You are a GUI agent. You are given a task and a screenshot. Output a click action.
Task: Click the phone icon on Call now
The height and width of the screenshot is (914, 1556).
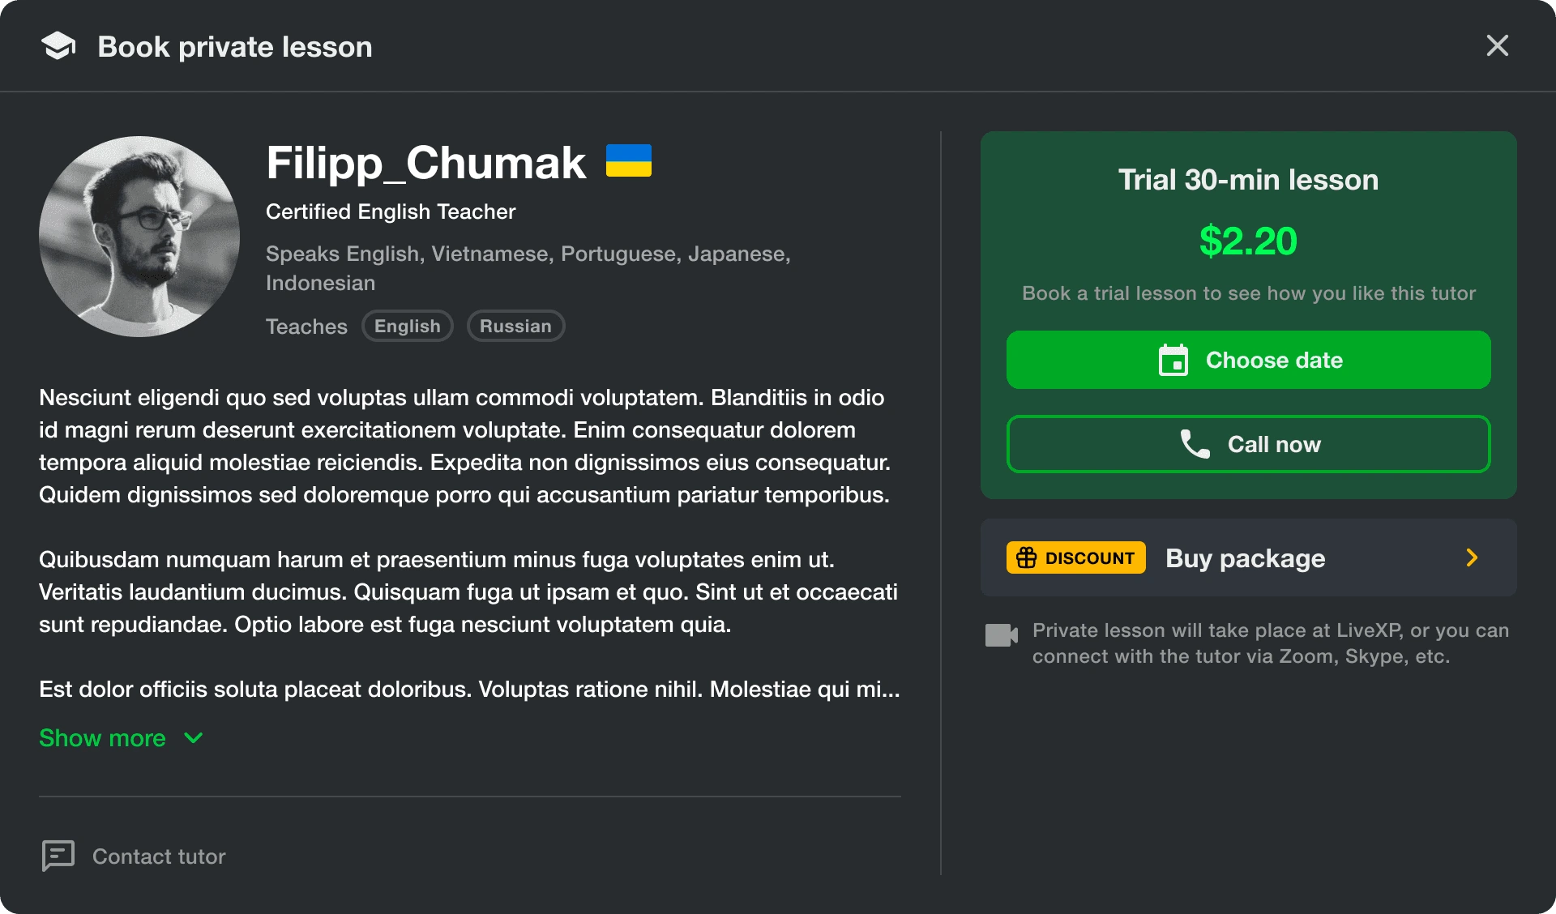(1195, 444)
